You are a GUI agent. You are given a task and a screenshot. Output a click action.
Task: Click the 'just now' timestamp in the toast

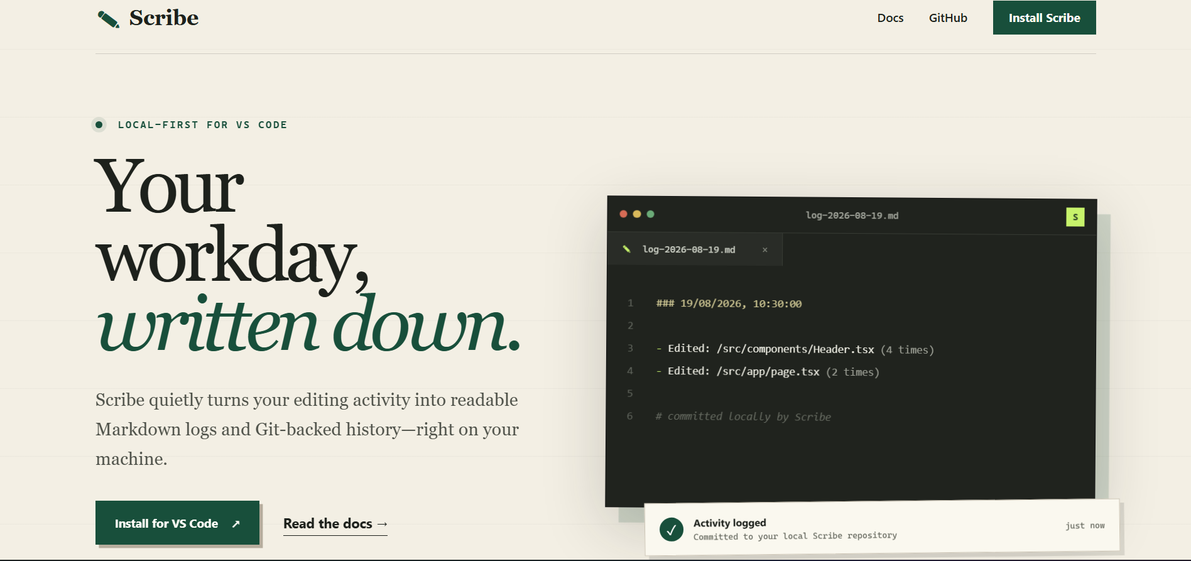click(1085, 526)
